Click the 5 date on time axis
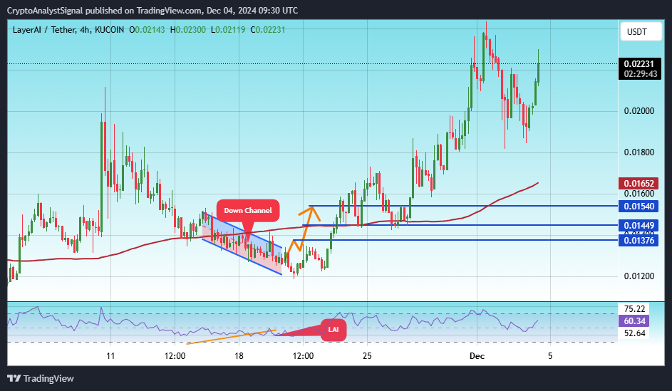 pyautogui.click(x=550, y=356)
